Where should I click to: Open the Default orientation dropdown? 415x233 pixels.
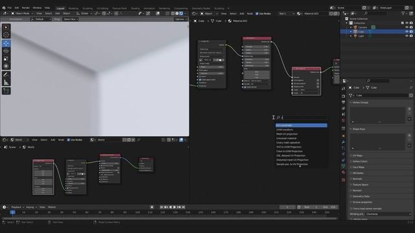point(41,19)
